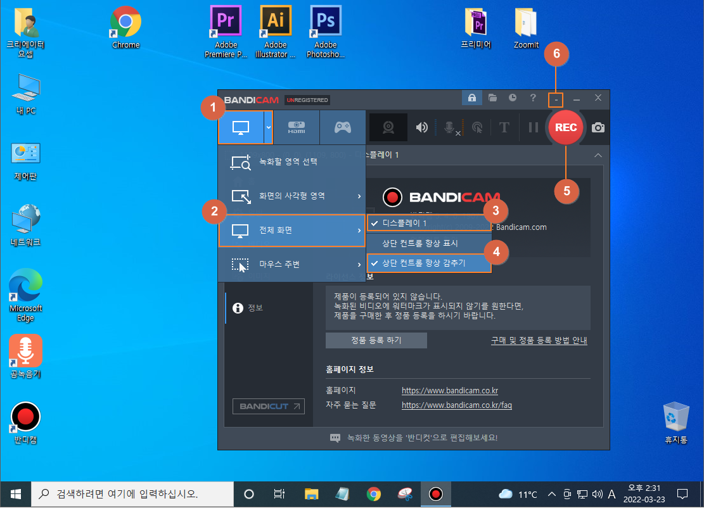Choose '상단 컨트롤 항상 표시'
This screenshot has width=704, height=508.
pyautogui.click(x=429, y=243)
